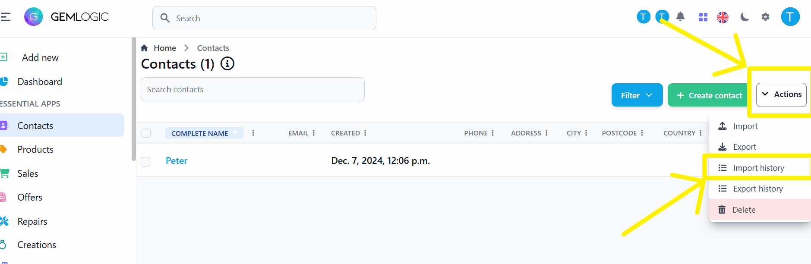Collapse the Actions dropdown
The image size is (811, 264).
(781, 94)
